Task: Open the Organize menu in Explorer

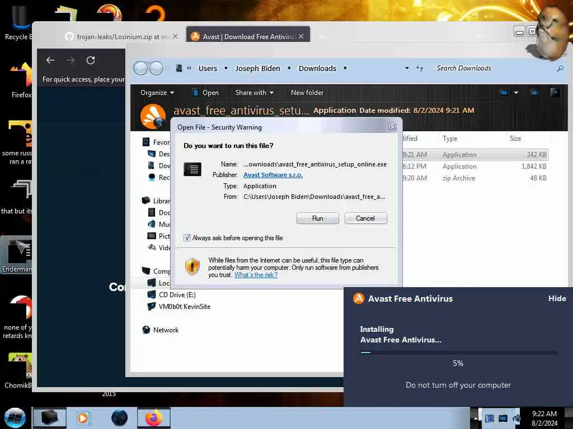Action: point(157,93)
